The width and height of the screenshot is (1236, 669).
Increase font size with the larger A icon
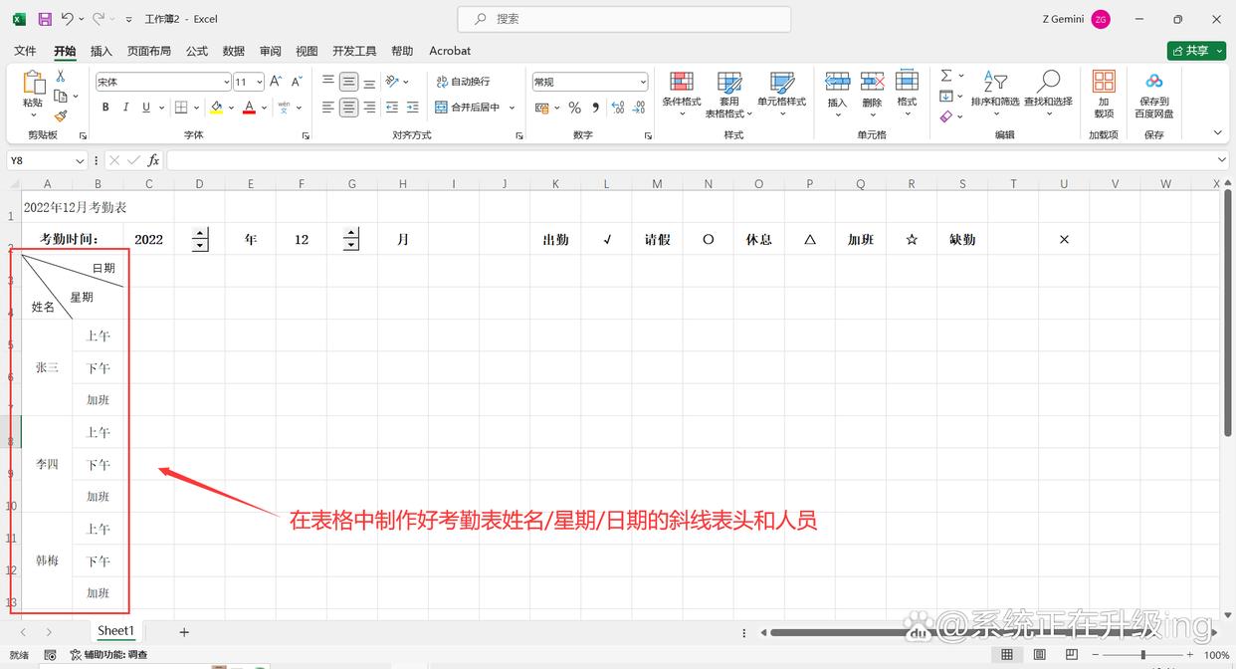[276, 82]
